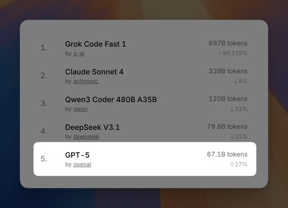Select the Qwen3 Coder 480B A35B title
The width and height of the screenshot is (288, 208).
111,100
